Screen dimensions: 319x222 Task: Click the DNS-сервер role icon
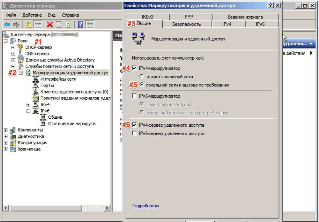tap(20, 54)
